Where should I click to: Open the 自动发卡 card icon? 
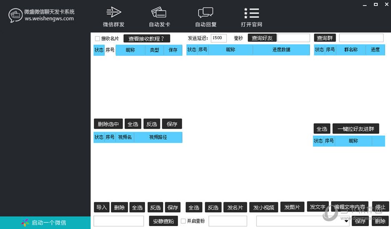[x=159, y=12]
